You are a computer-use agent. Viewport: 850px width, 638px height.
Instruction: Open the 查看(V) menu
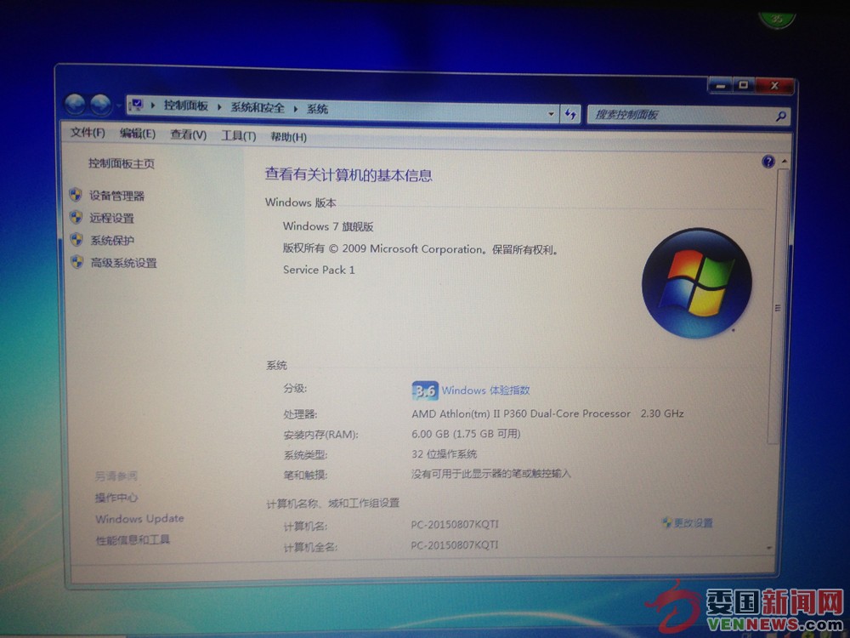[x=188, y=134]
